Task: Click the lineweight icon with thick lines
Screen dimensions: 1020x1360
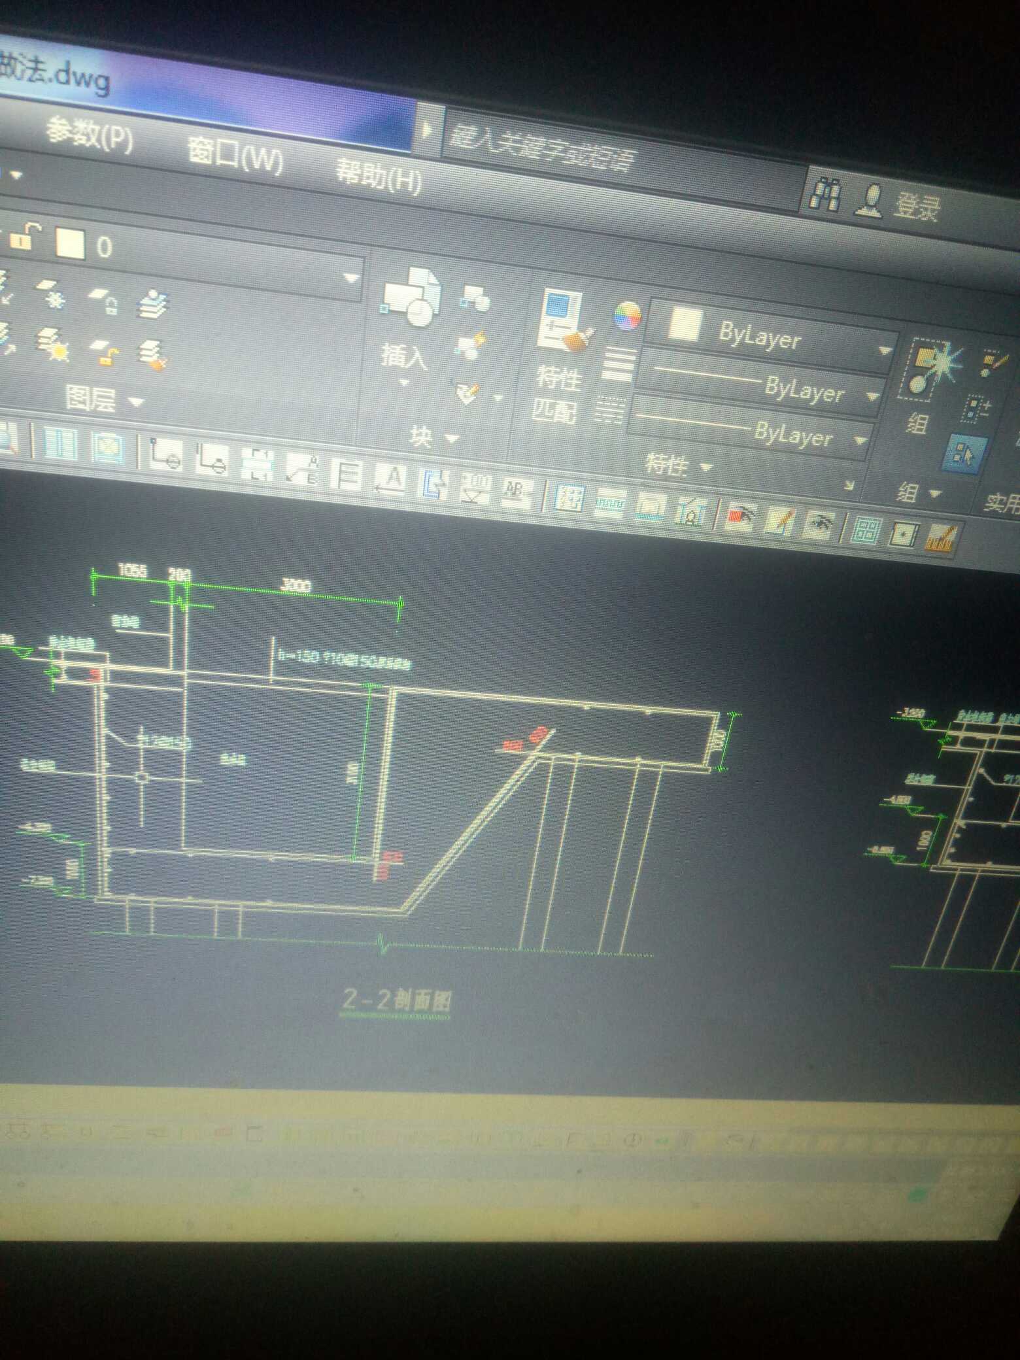Action: point(618,364)
